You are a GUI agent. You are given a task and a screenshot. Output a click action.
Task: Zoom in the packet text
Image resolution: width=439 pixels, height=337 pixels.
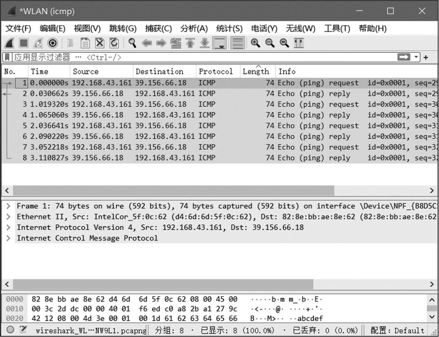pos(256,43)
